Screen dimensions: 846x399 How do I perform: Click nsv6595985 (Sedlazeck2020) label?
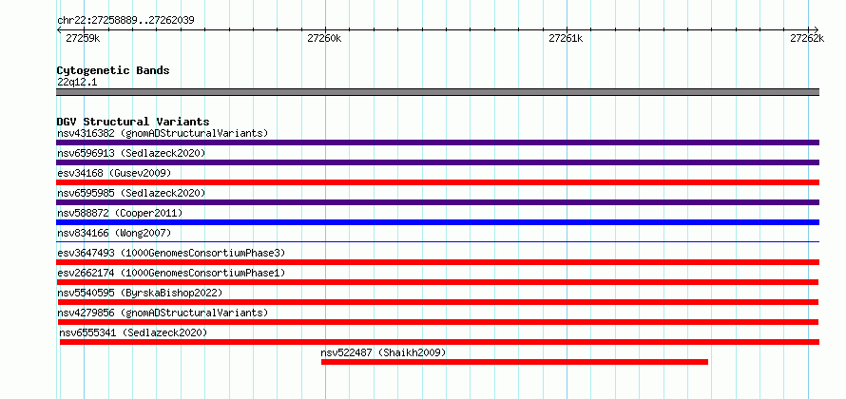coord(131,193)
